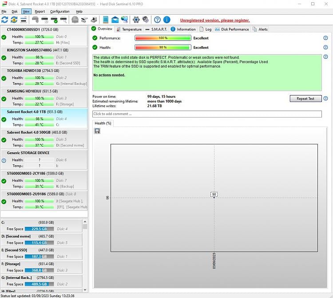Click the Repeat Test button
This screenshot has width=333, height=298.
pos(305,99)
